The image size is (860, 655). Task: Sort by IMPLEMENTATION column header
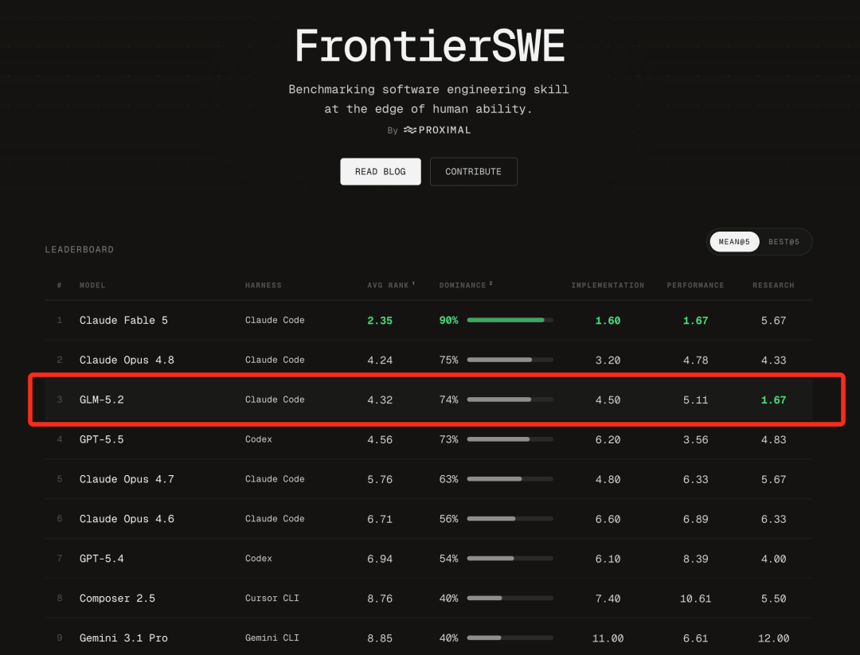click(x=608, y=285)
